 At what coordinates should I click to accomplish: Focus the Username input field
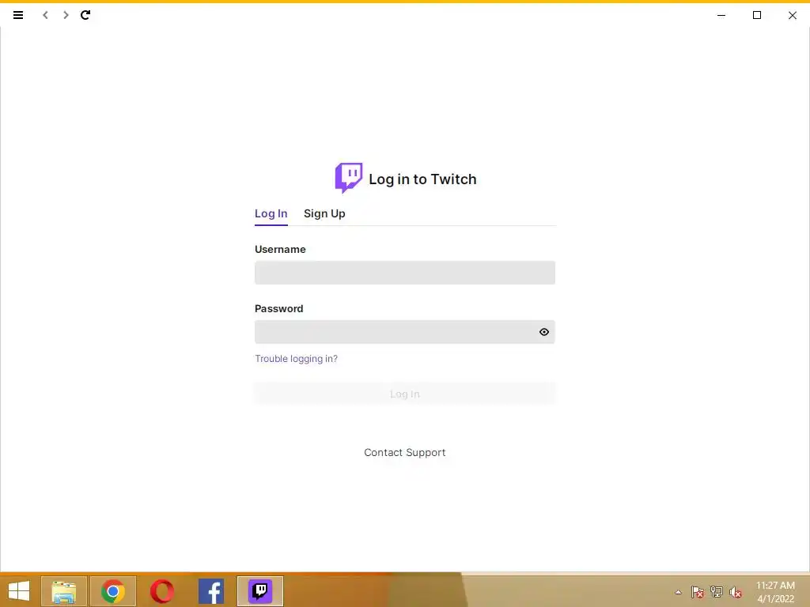(405, 273)
